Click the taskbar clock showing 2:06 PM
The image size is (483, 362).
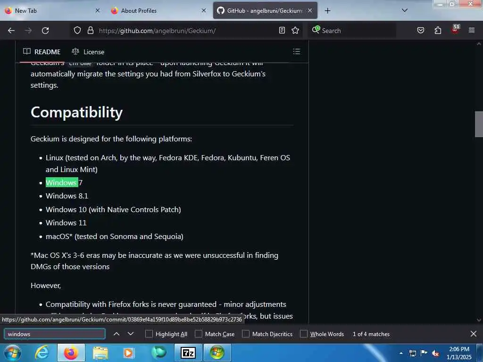pyautogui.click(x=459, y=353)
